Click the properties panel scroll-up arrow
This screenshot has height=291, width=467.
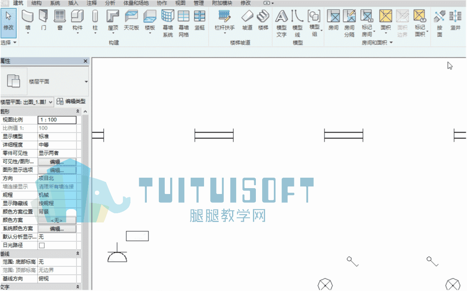click(85, 111)
